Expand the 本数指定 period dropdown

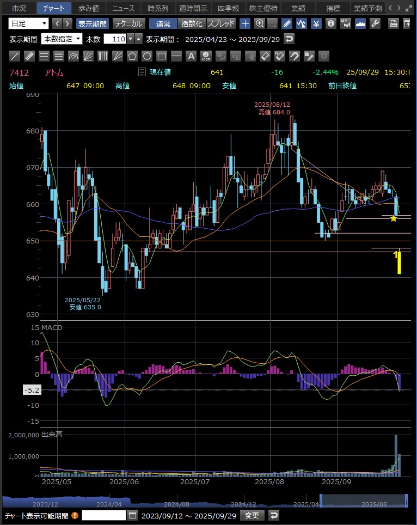[62, 39]
